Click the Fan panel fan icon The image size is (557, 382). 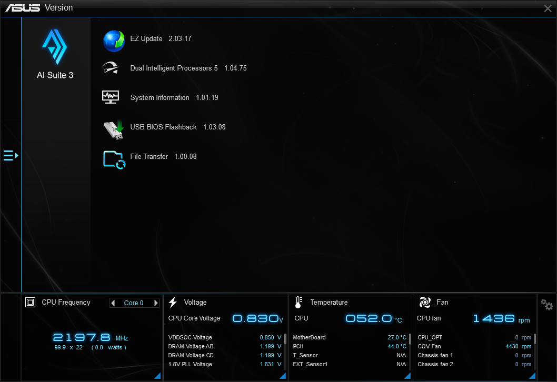click(425, 302)
